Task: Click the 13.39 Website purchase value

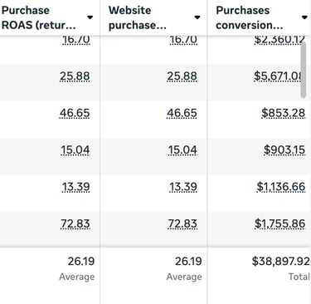Action: (183, 187)
